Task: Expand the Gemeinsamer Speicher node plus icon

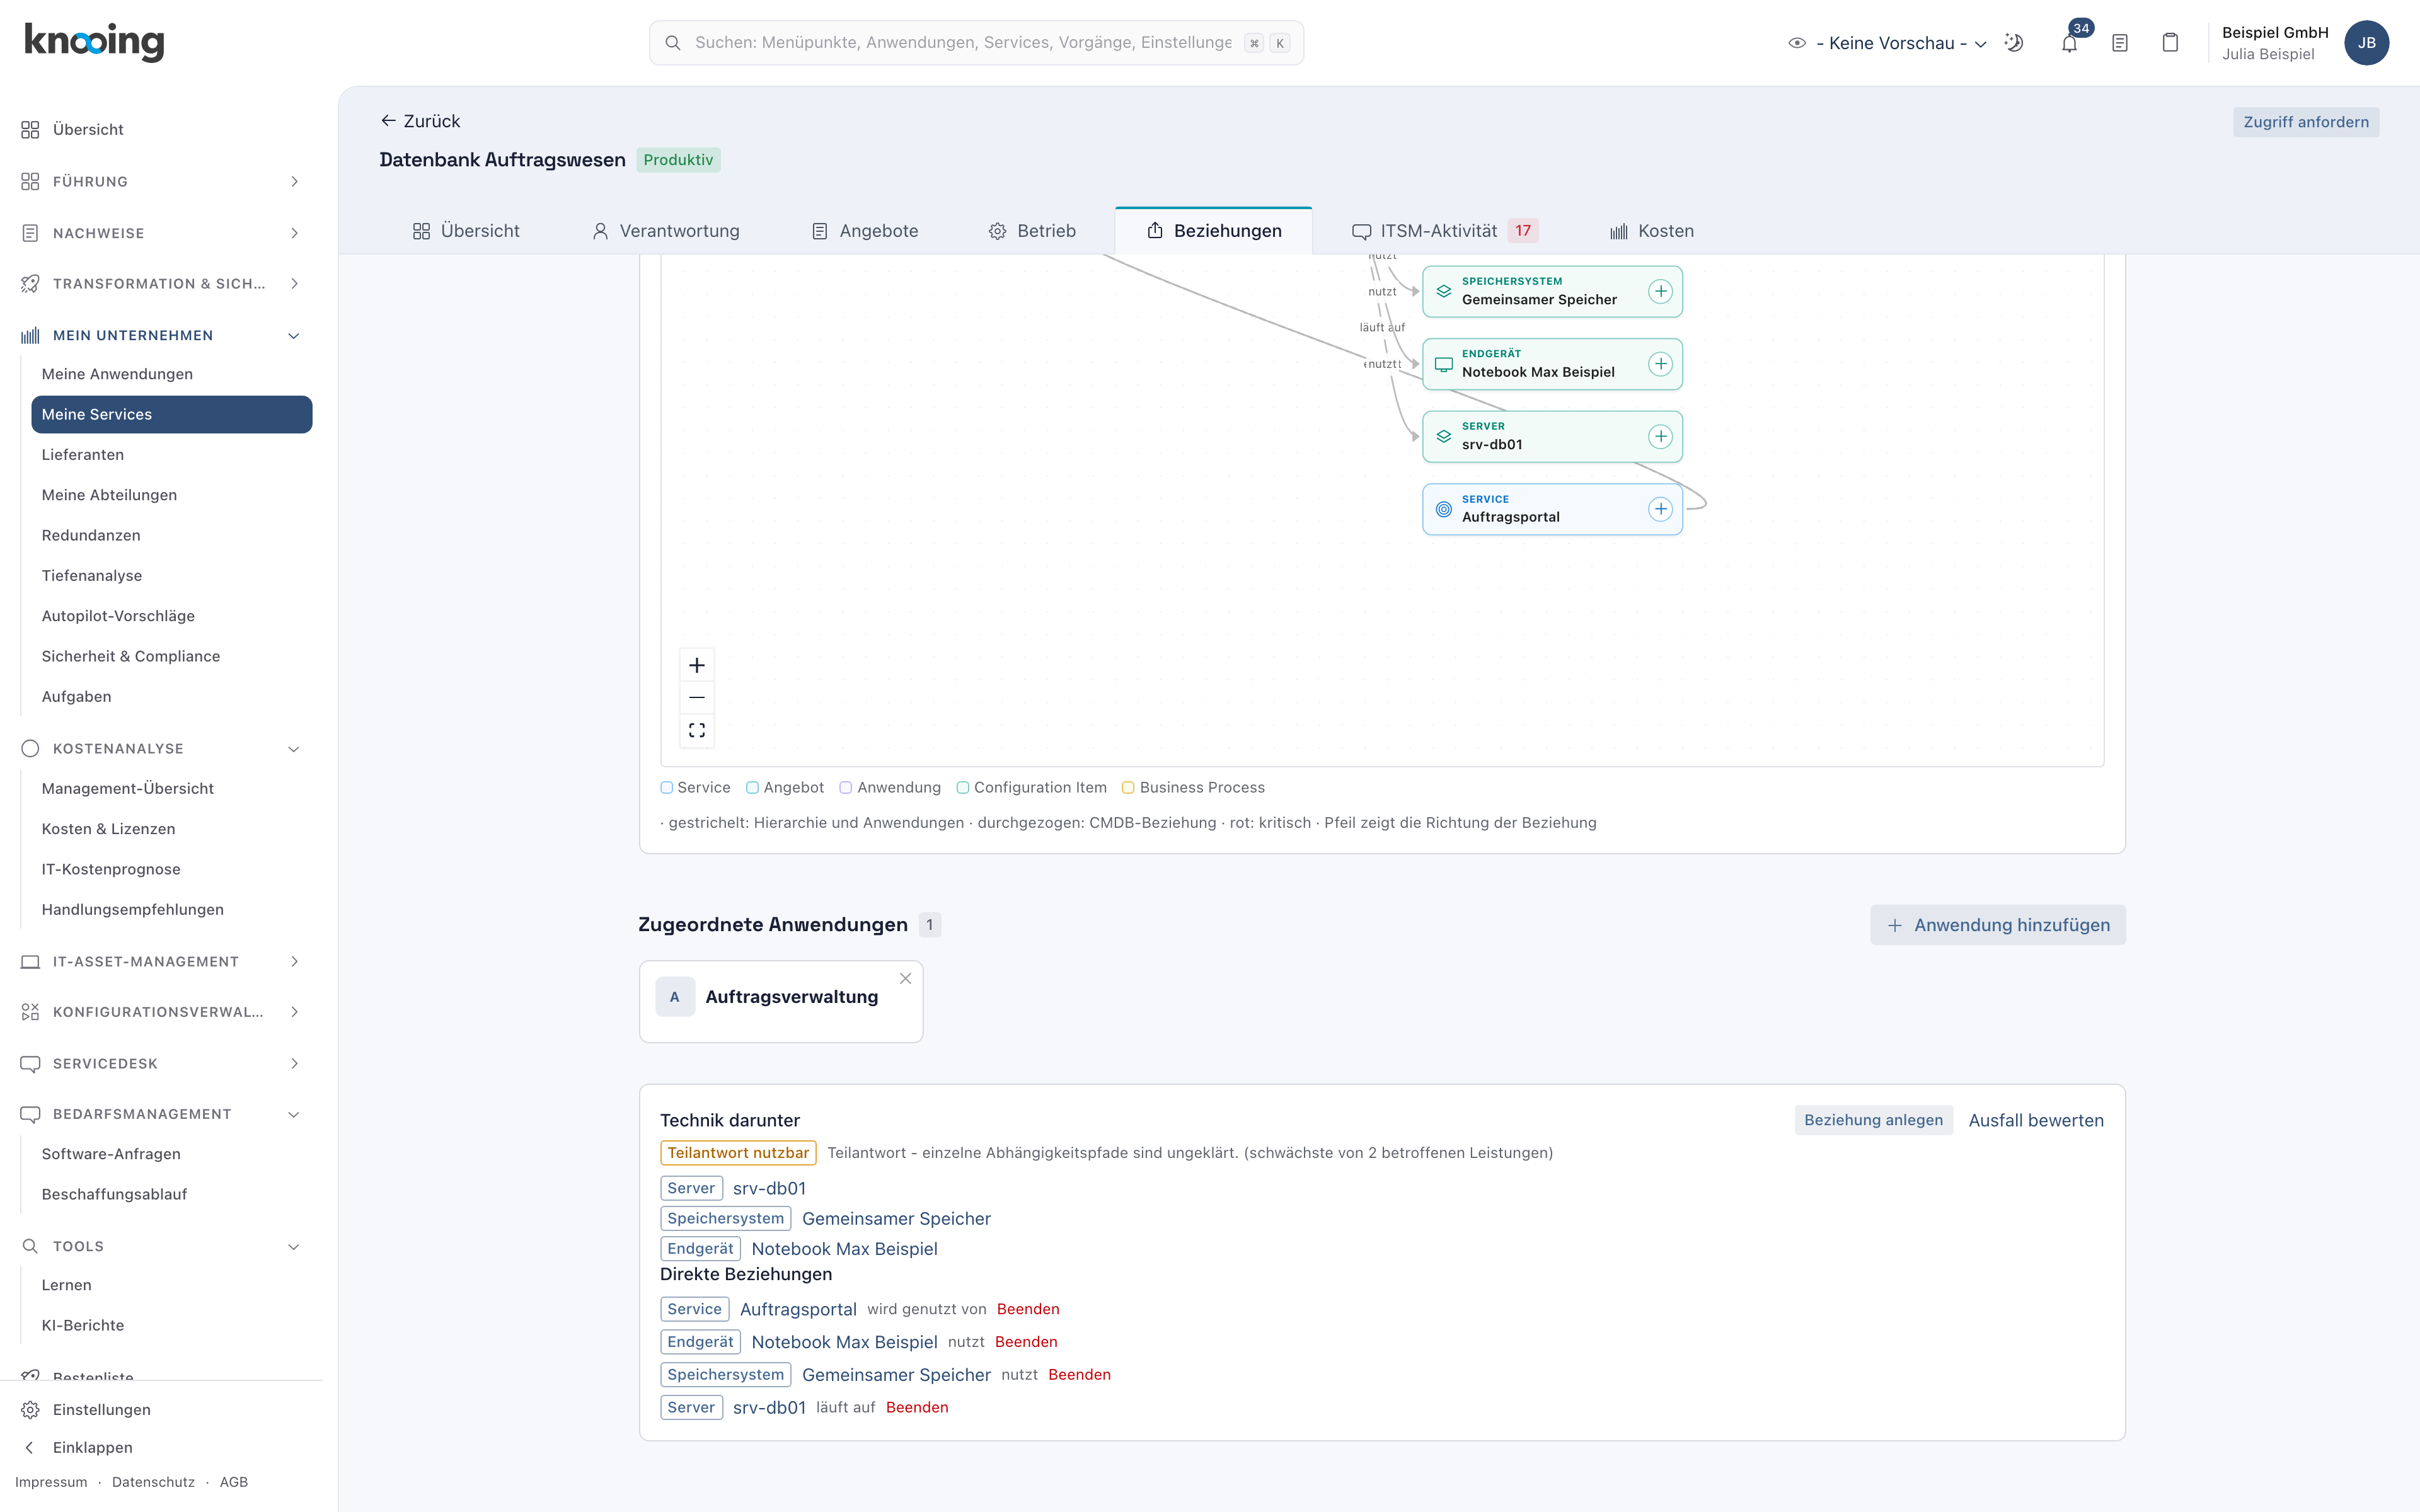Action: coord(1660,291)
